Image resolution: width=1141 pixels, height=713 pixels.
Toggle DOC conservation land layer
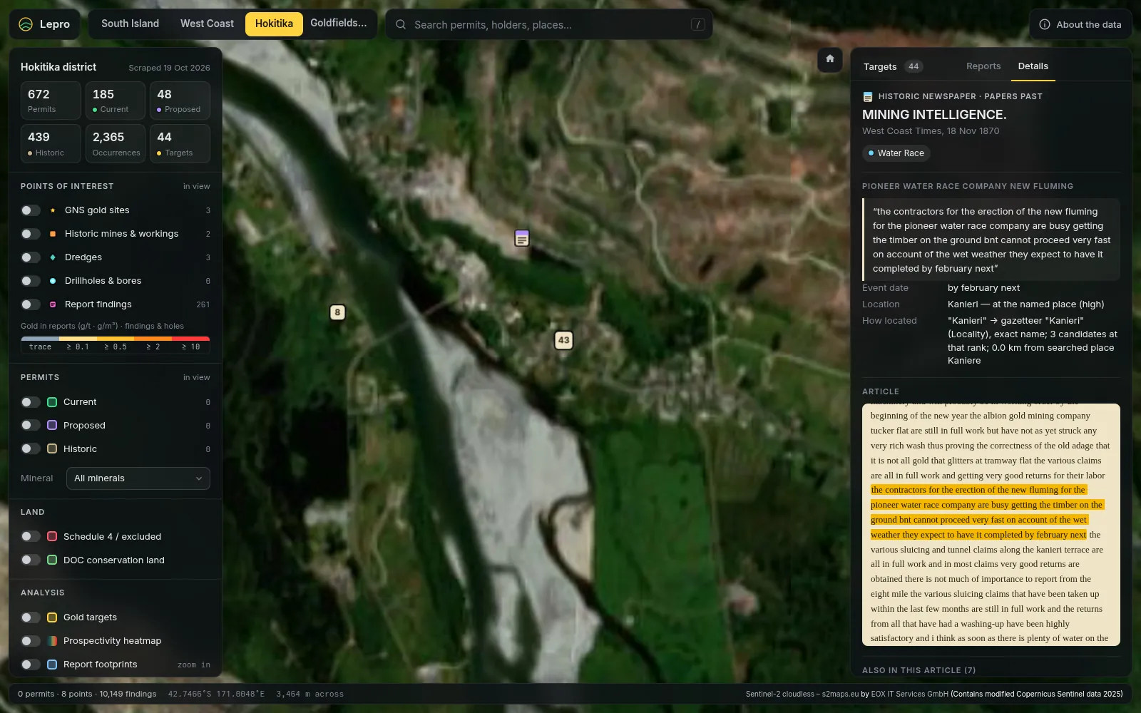click(31, 560)
